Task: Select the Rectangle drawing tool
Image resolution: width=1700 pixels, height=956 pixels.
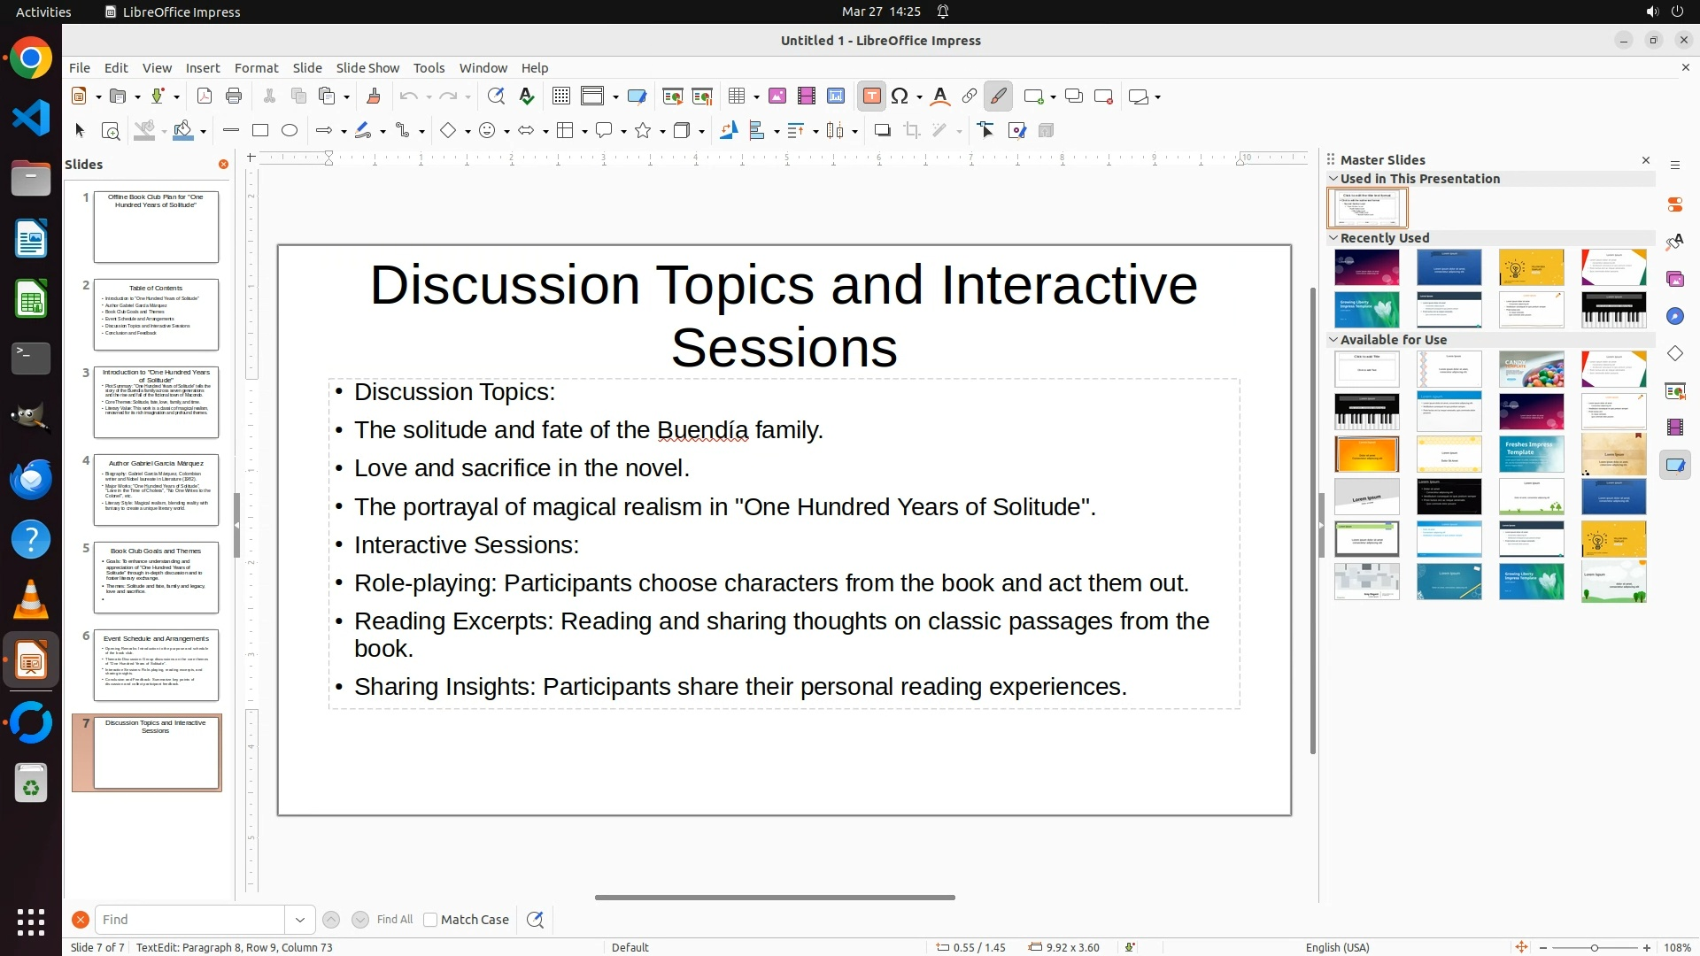Action: pyautogui.click(x=260, y=131)
